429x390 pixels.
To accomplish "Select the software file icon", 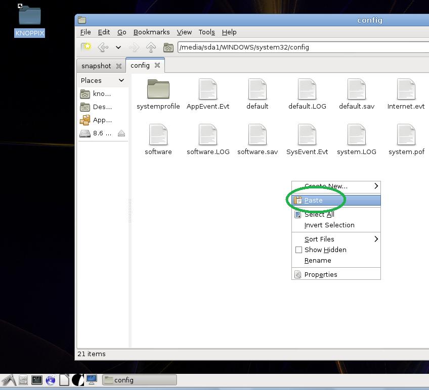I will point(158,134).
